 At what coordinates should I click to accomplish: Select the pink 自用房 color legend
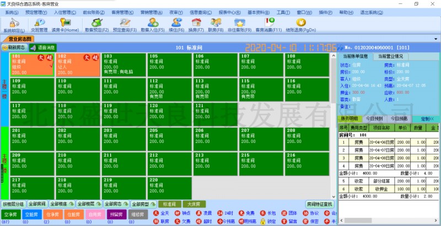tap(94, 214)
